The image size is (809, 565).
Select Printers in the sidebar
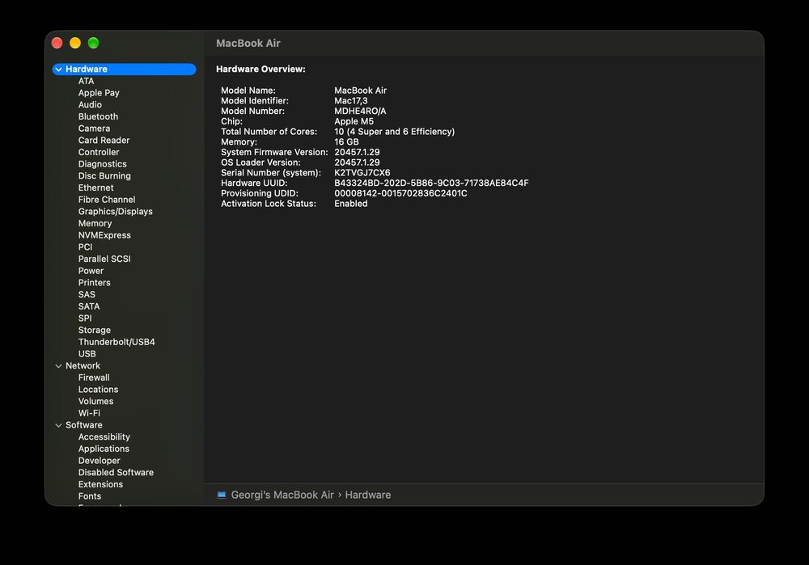pos(95,283)
